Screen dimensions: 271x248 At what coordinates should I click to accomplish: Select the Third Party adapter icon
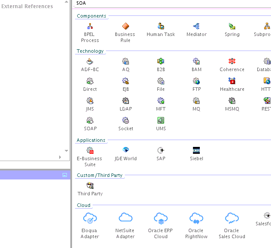pos(90,186)
